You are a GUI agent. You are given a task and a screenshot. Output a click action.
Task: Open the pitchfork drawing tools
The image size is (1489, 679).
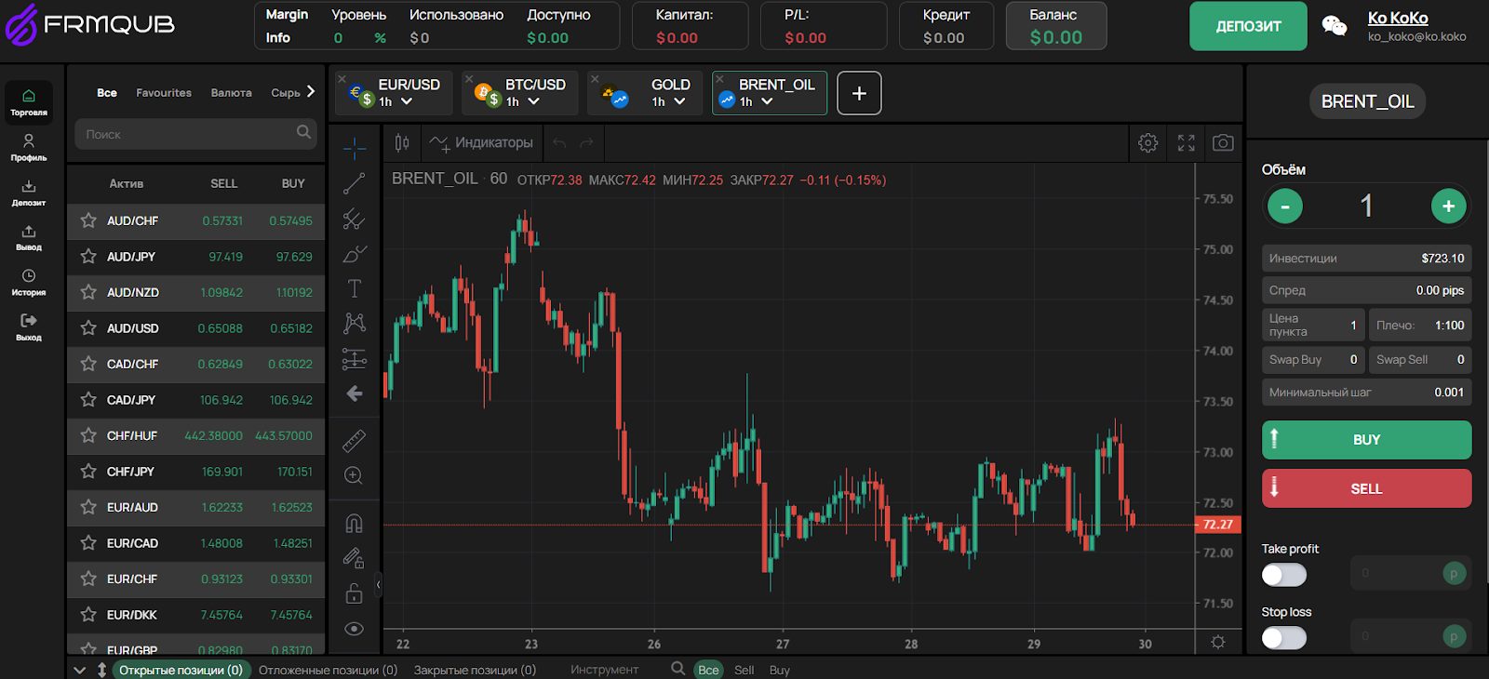click(355, 219)
